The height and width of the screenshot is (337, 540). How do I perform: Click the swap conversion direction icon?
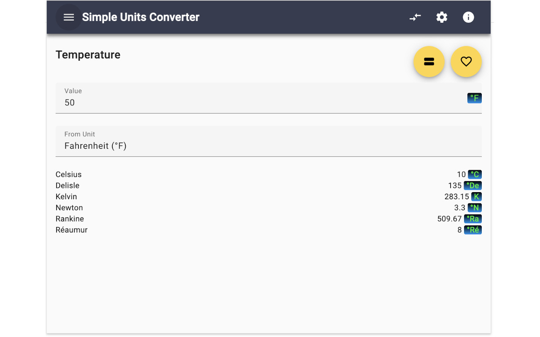(x=415, y=17)
